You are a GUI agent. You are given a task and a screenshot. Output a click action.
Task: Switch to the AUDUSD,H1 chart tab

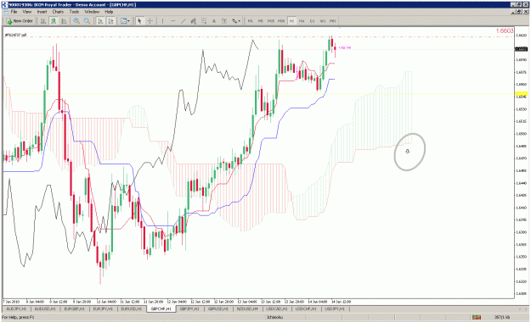tap(45, 308)
